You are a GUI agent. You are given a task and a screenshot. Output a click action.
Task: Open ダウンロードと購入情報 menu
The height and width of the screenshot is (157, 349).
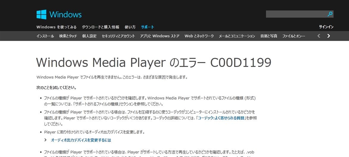point(101,27)
